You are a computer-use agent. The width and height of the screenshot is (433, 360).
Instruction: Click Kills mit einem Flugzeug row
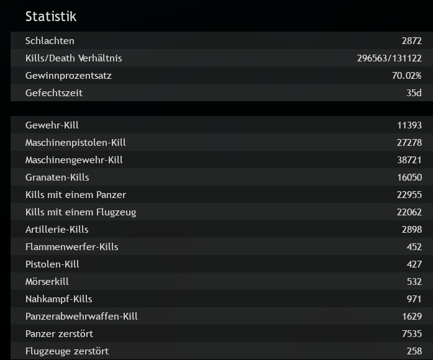(222, 212)
